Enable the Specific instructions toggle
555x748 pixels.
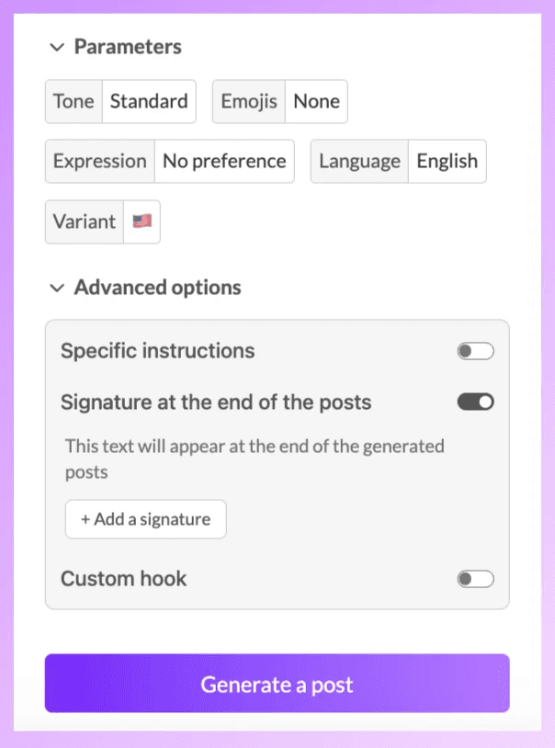point(475,351)
